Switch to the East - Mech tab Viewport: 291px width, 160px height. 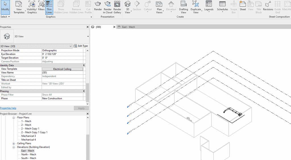[128, 27]
